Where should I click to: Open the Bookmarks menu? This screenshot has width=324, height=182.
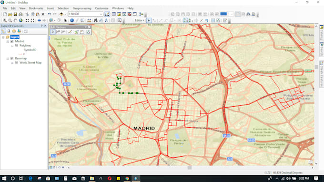(36, 8)
